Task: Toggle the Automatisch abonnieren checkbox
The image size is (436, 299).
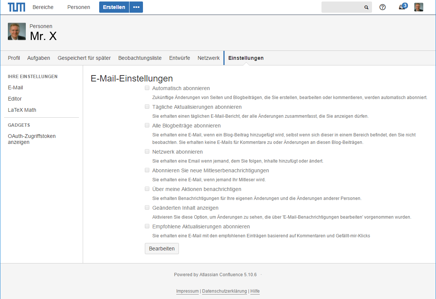Action: pyautogui.click(x=147, y=88)
